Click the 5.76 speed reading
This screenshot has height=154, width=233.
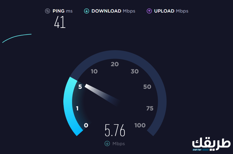115,130
